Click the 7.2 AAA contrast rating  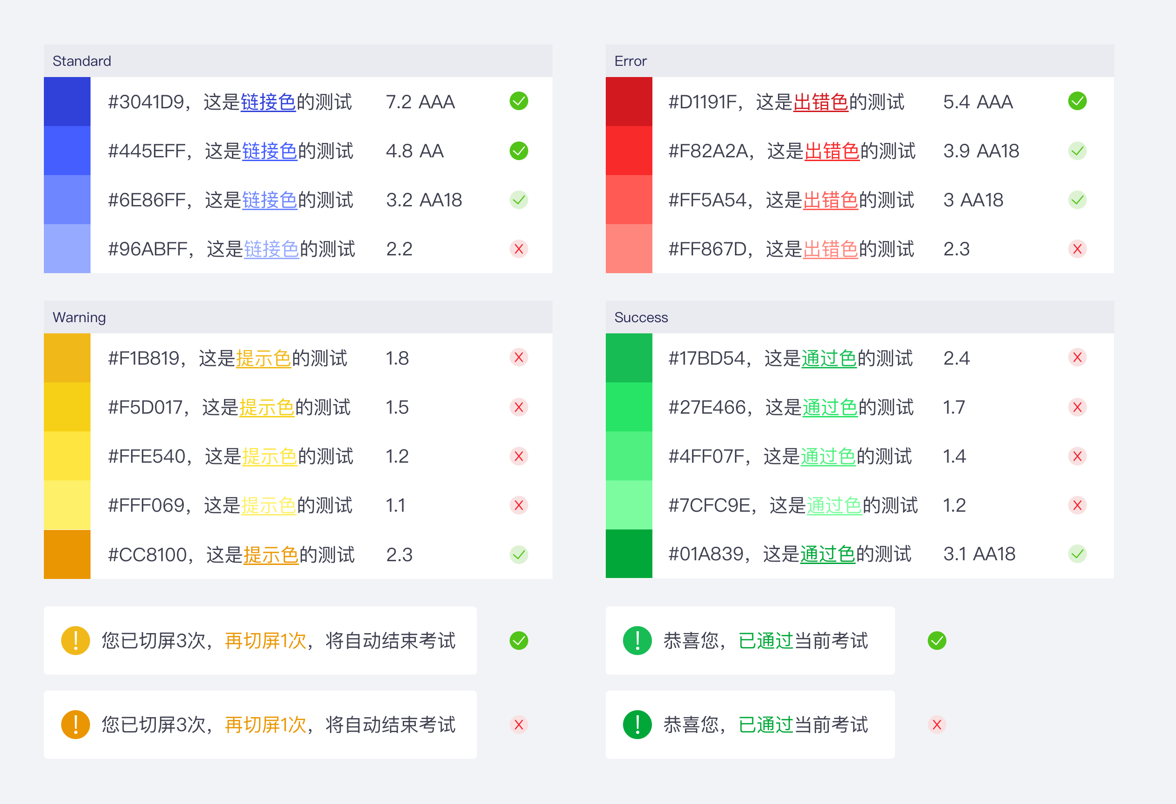click(420, 102)
